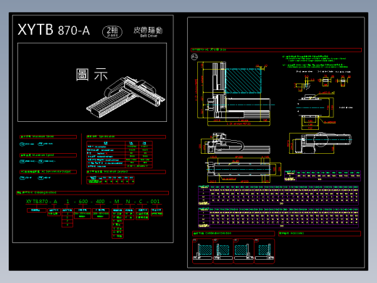Viewport: 377px width, 283px height.
Task: Select the fourth combination thumbnail at bottom
Action: 265,251
